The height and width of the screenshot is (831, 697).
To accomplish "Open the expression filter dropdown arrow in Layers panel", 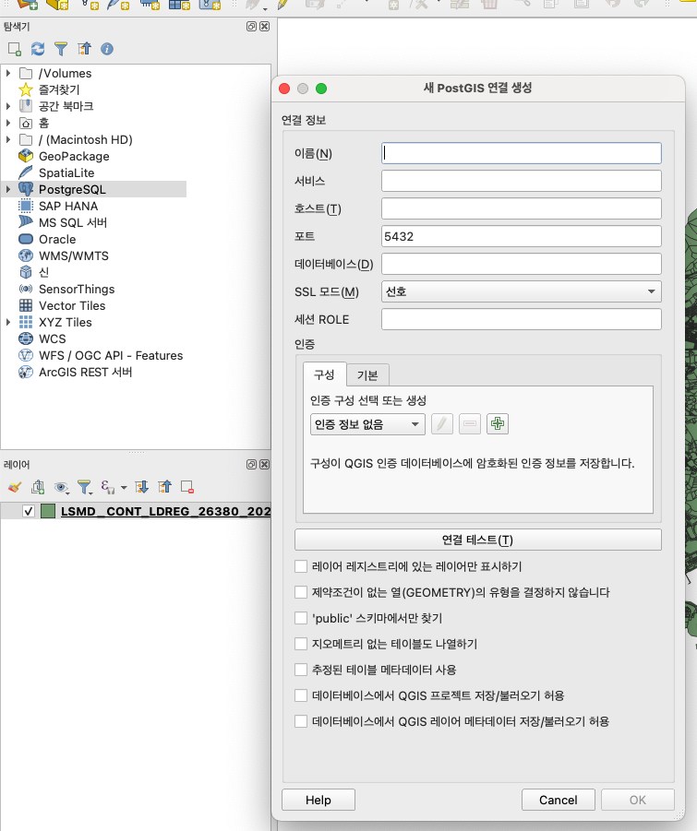I will coord(124,488).
